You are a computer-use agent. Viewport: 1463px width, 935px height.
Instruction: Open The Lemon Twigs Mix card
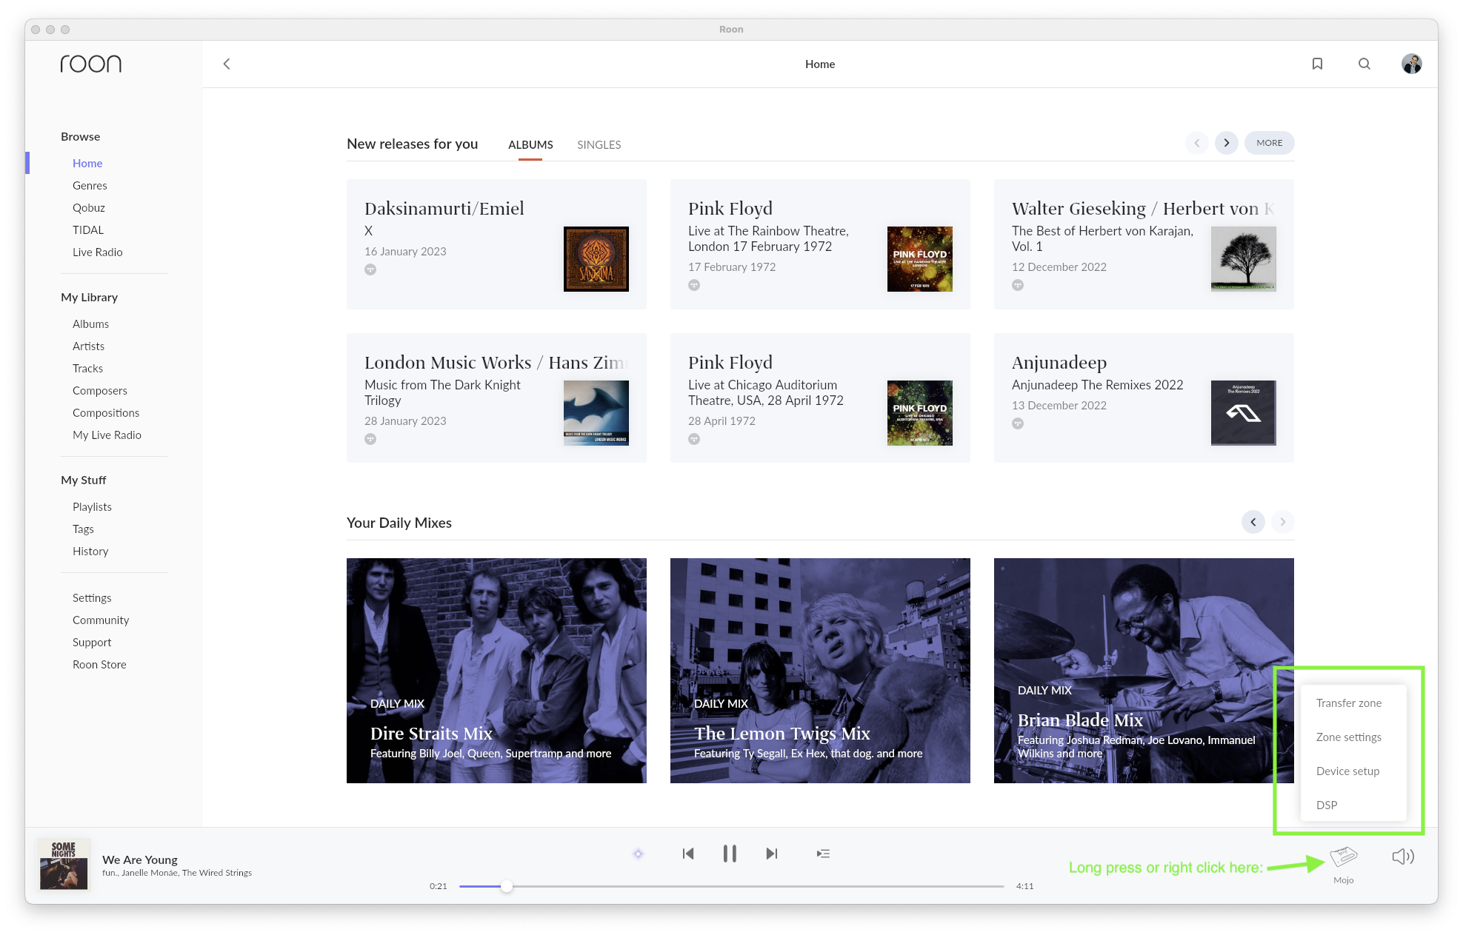(x=820, y=671)
